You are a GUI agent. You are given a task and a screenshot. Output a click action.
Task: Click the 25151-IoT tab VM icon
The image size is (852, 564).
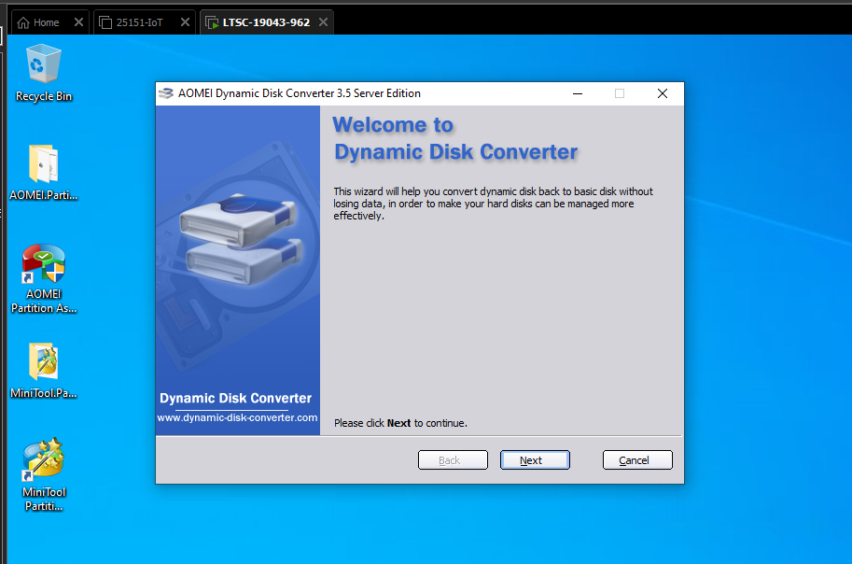pyautogui.click(x=105, y=22)
